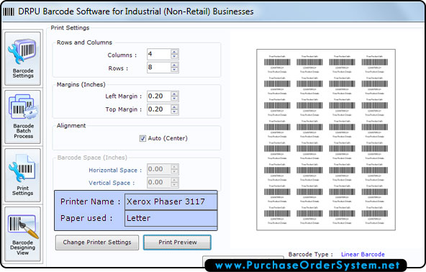Click the Change Printer Settings button
This screenshot has height=272, width=426.
click(x=97, y=242)
